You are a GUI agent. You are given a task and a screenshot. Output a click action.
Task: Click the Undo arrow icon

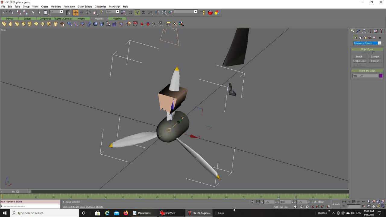tap(5, 12)
